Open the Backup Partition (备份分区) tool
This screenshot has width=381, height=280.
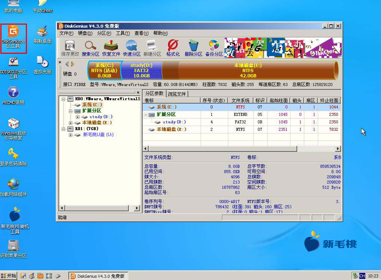click(x=214, y=48)
